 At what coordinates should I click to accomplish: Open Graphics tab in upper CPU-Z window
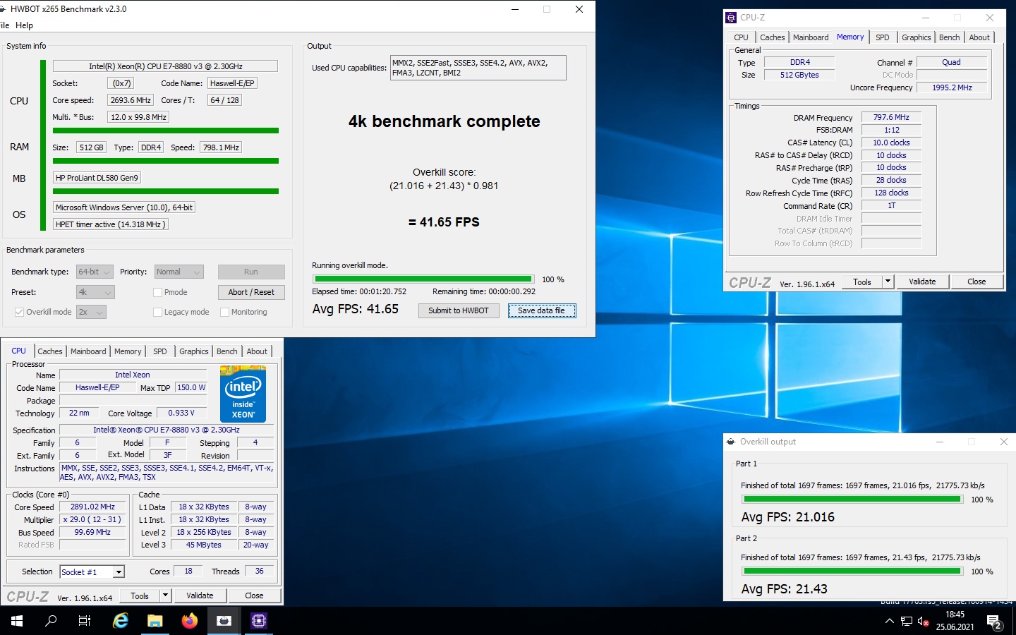tap(916, 37)
